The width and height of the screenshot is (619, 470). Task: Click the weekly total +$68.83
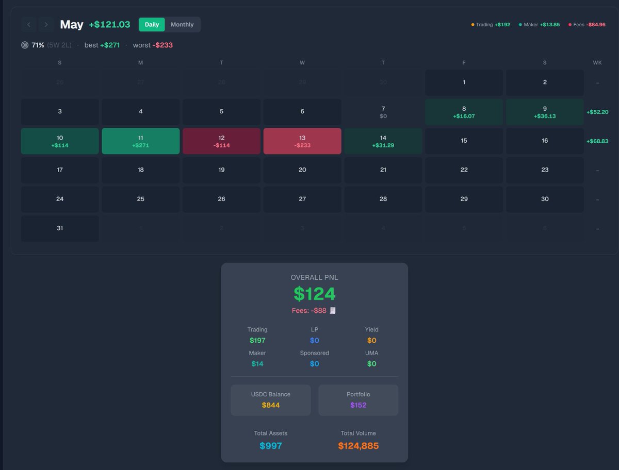coord(597,141)
